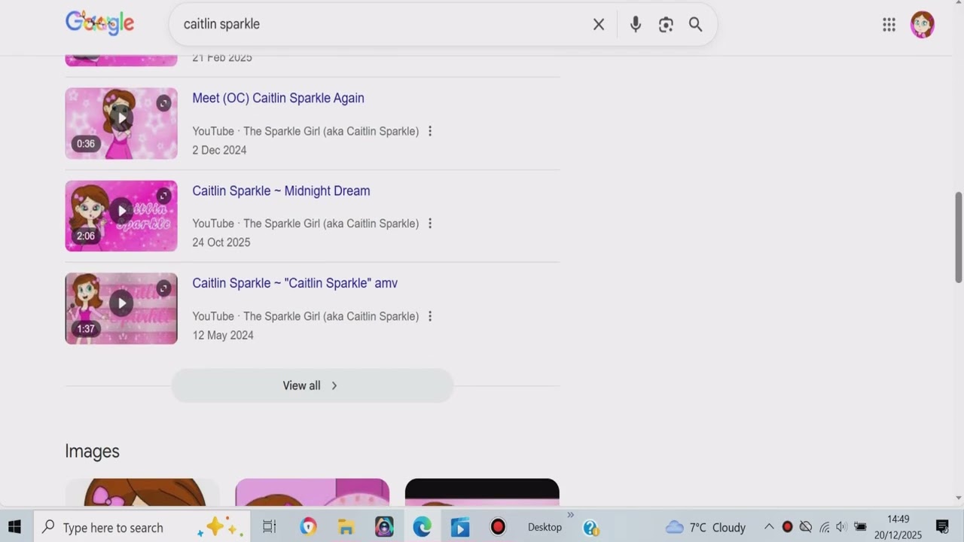Click the 21 Feb 2025 date text

(x=222, y=58)
